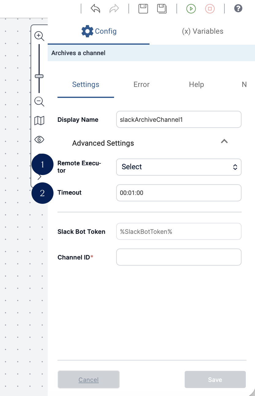Viewport: 255px width, 396px height.
Task: Open the Error tab
Action: point(141,84)
